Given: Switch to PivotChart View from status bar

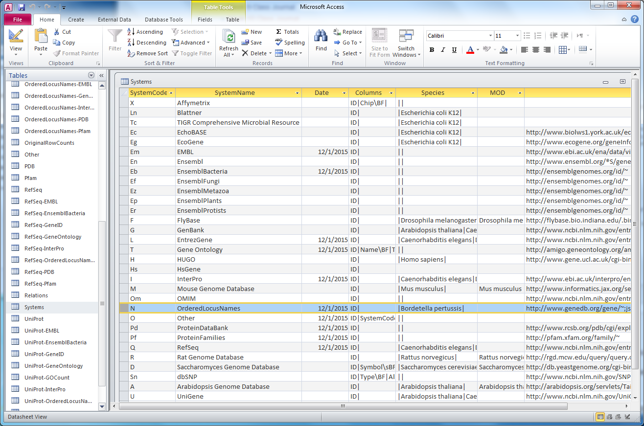Looking at the screenshot, I should [x=619, y=417].
